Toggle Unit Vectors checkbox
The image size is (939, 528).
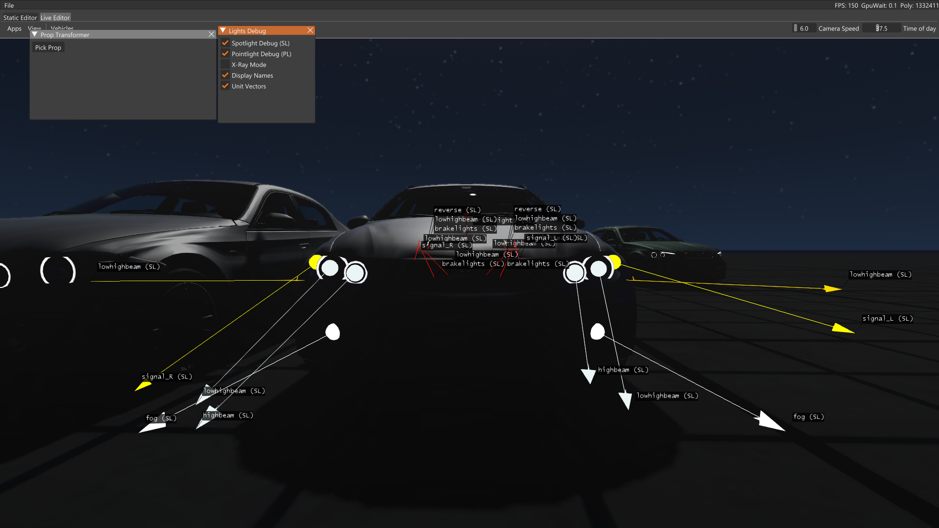click(225, 86)
